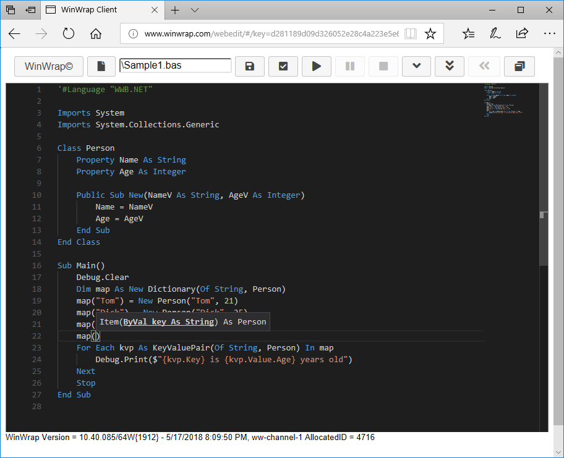This screenshot has width=564, height=458.
Task: Open the tab preview dropdown chevron
Action: [195, 11]
